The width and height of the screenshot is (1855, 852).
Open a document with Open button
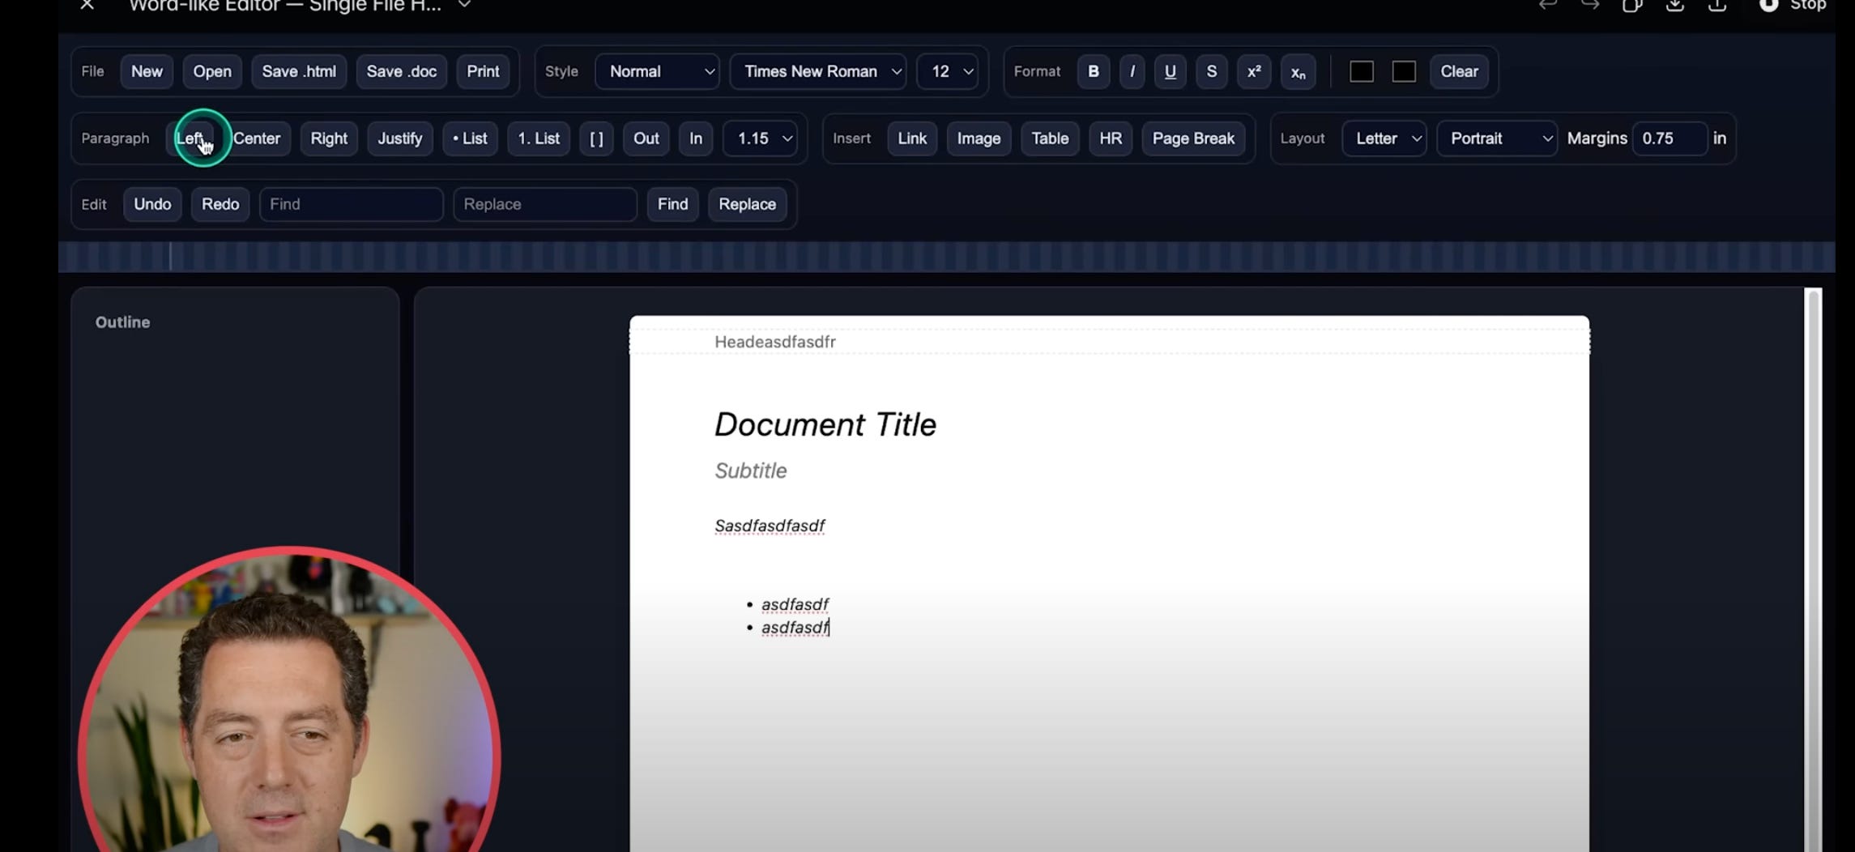coord(212,71)
